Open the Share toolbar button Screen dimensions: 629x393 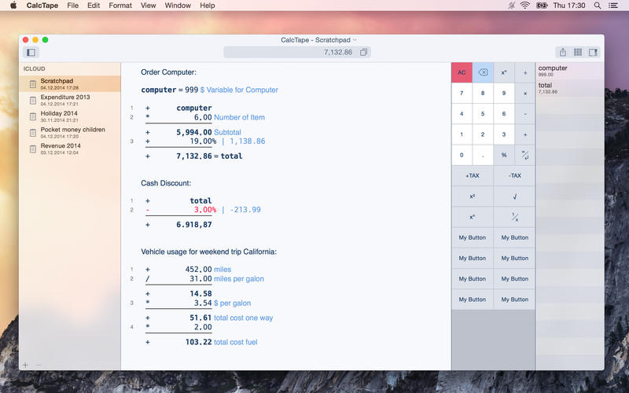pyautogui.click(x=562, y=53)
